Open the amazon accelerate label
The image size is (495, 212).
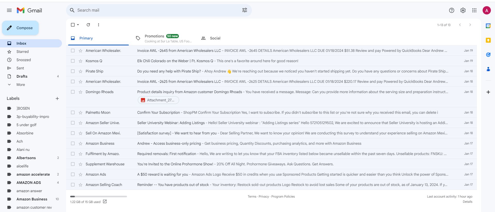click(x=33, y=174)
